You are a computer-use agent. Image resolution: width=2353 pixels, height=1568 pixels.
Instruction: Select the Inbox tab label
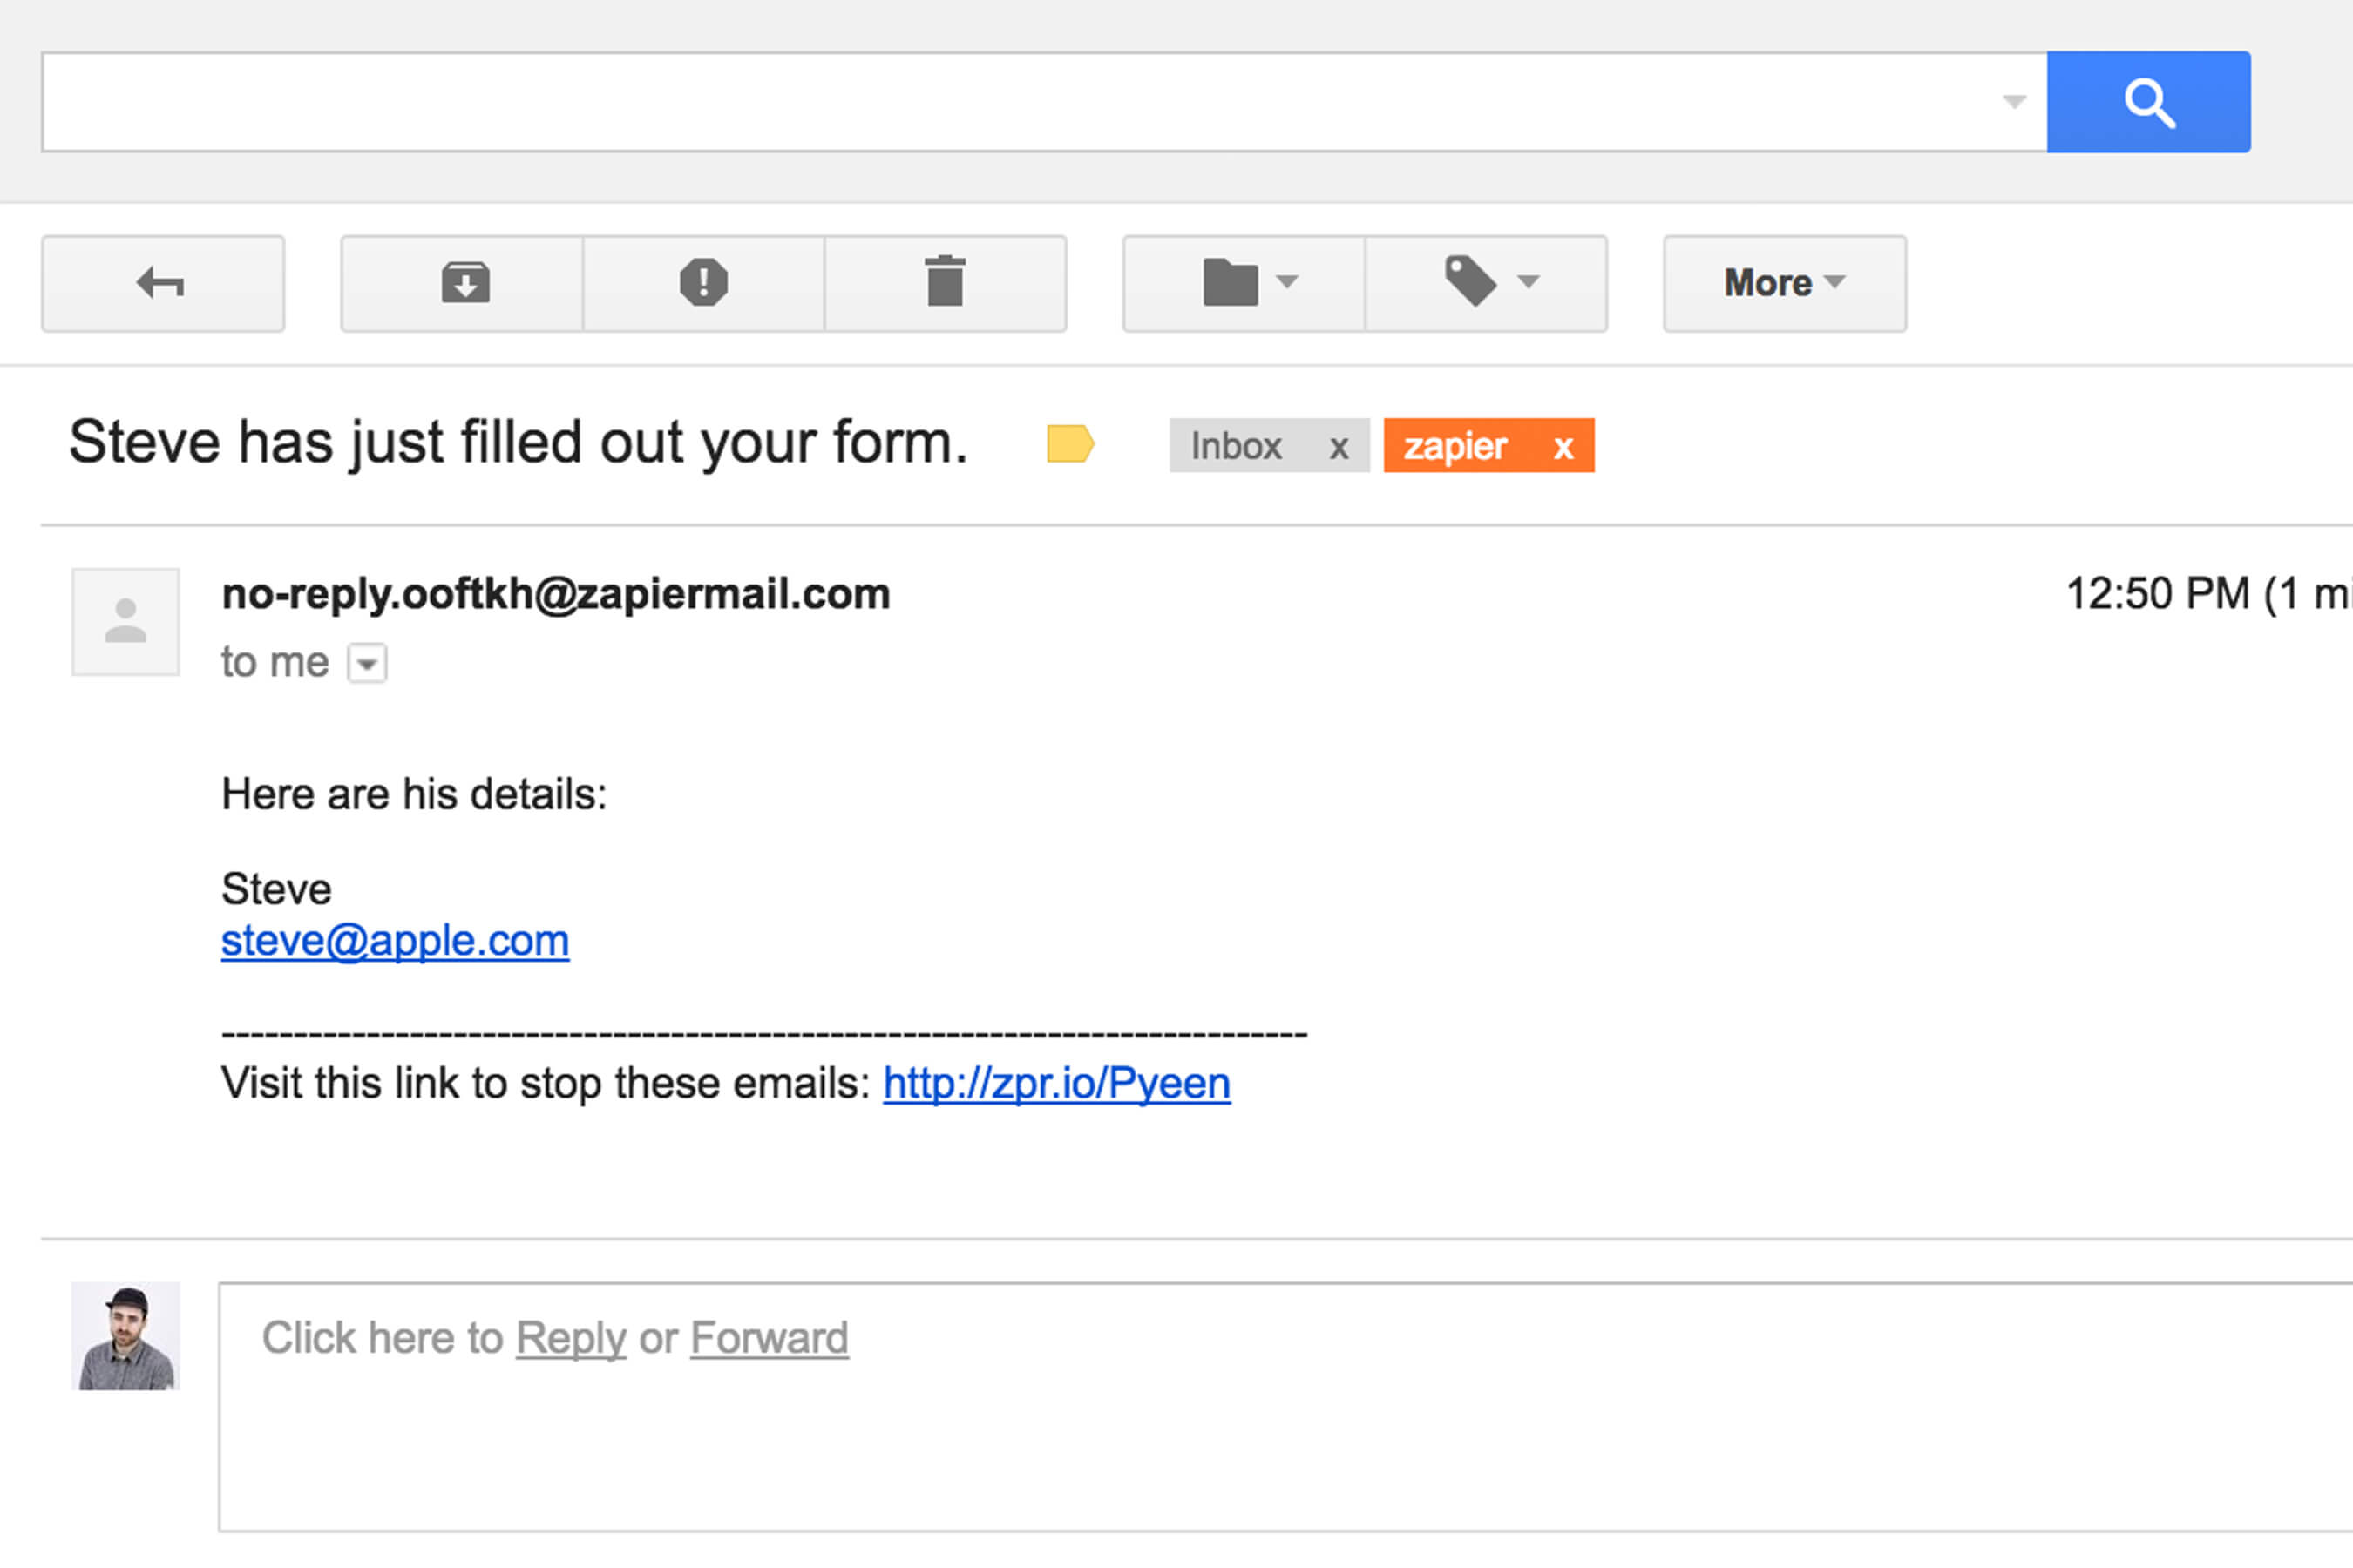[1236, 446]
